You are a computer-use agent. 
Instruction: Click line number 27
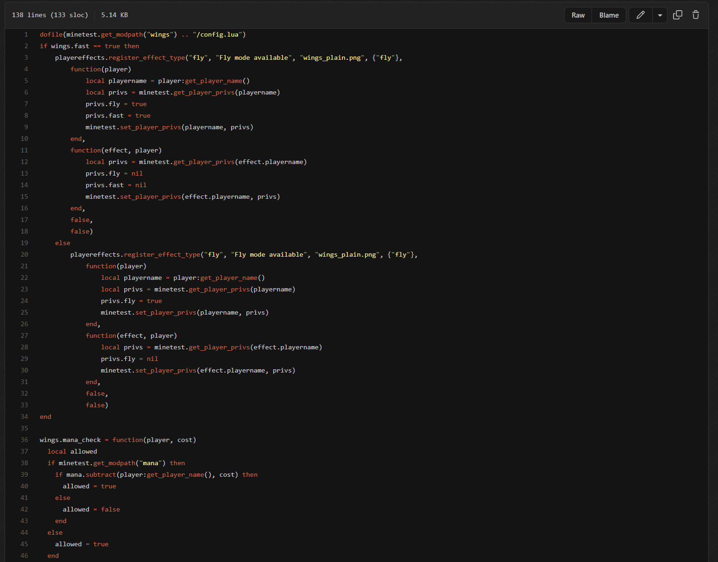25,336
